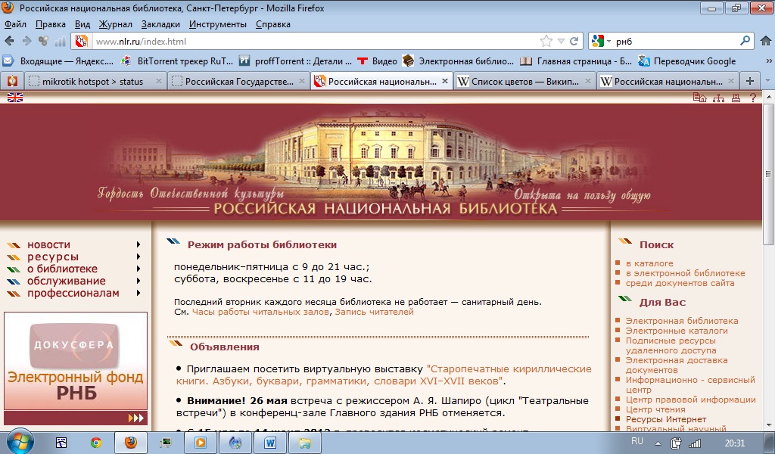Open 'Часы работы читальных залов' link
The image size is (775, 454).
pos(260,312)
